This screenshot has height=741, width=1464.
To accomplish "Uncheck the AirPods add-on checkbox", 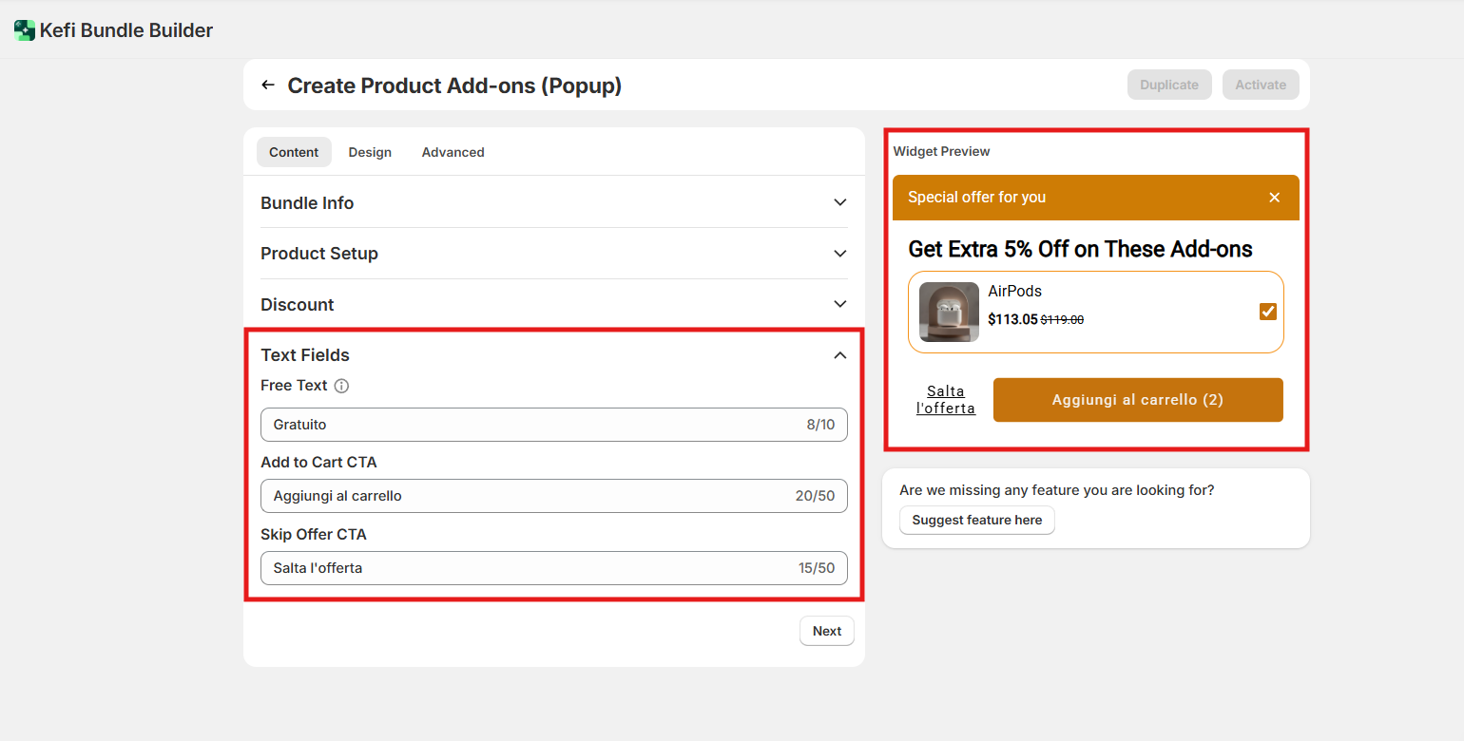I will 1267,312.
